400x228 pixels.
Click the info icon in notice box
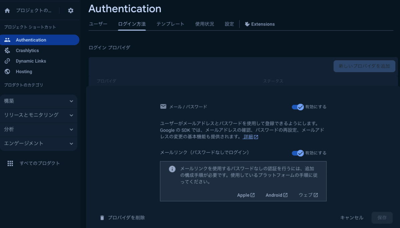click(172, 169)
